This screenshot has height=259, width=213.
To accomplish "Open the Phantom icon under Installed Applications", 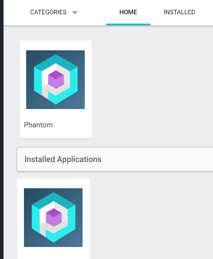I will [53, 218].
